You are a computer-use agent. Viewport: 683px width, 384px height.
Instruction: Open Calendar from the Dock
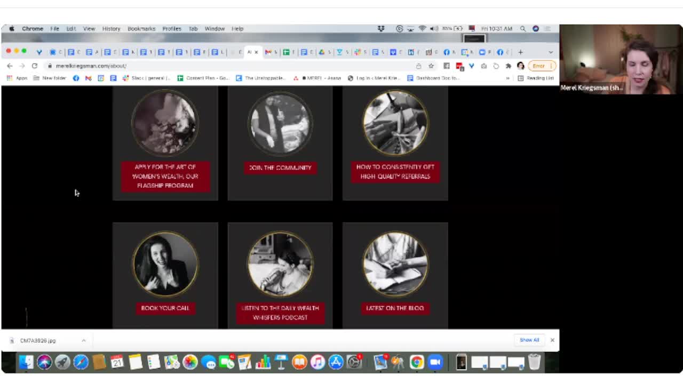[117, 362]
